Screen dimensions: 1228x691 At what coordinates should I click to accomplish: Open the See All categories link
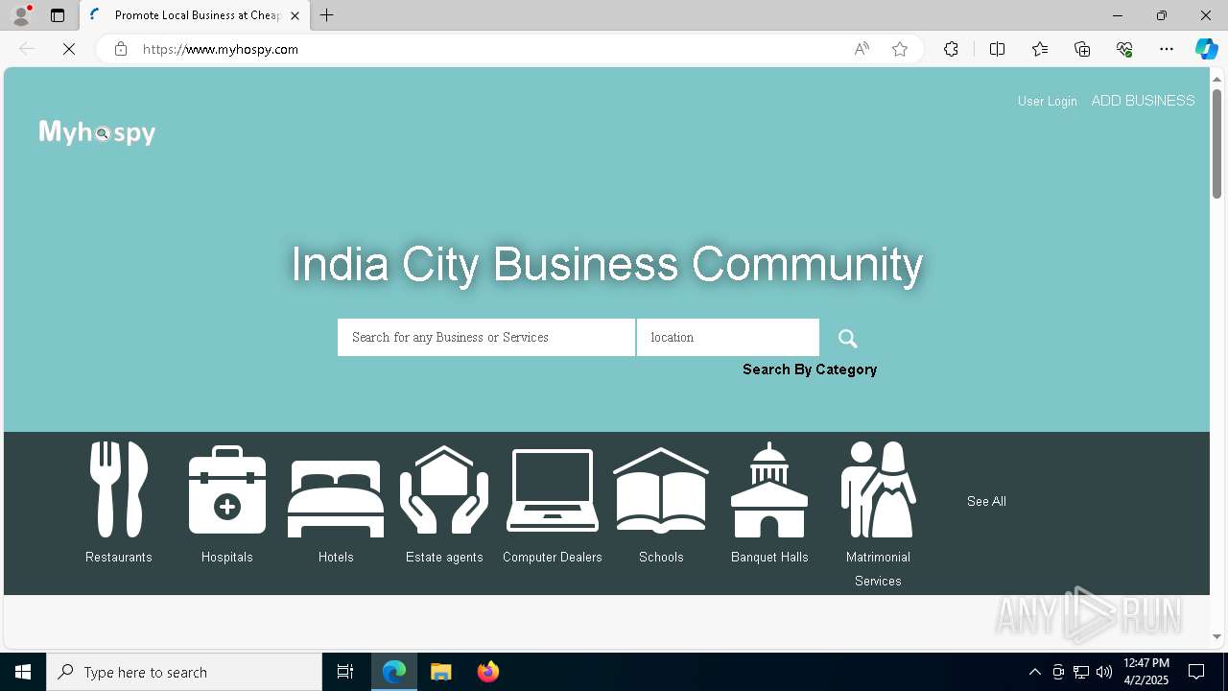pos(986,501)
